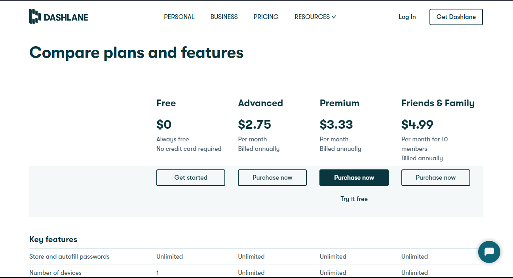Click the Per month for 10 members text

point(425,144)
